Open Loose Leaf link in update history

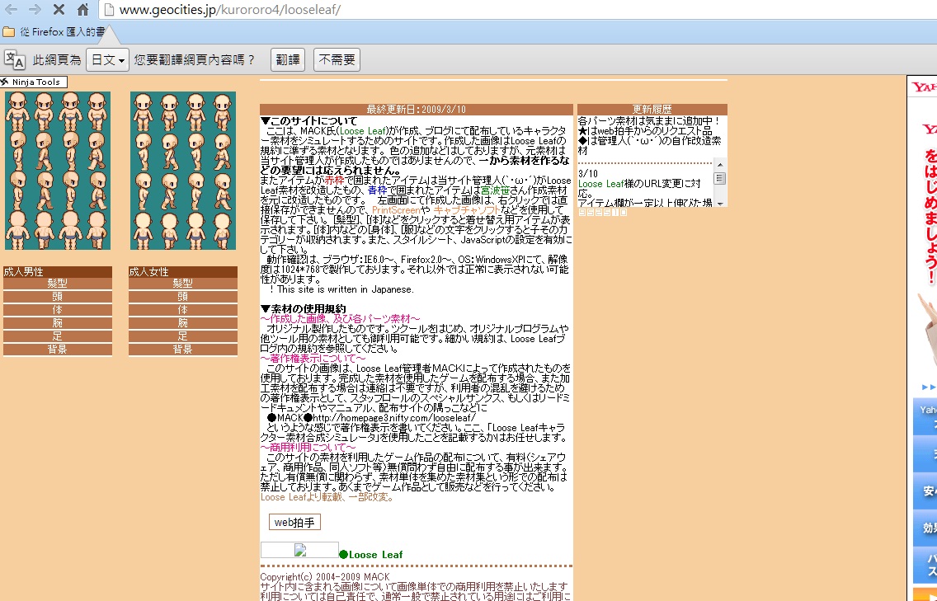pyautogui.click(x=600, y=184)
